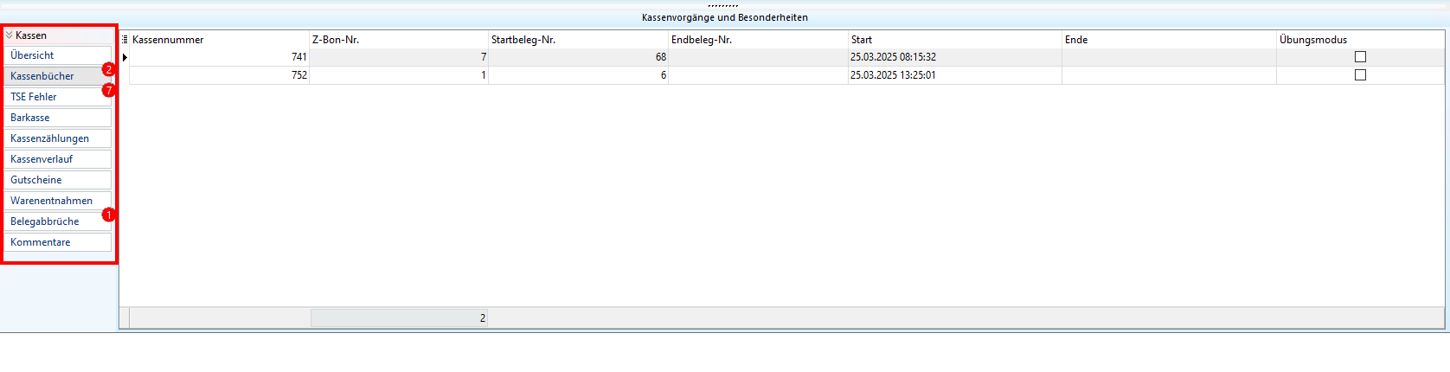
Task: Go to Barkasse section
Action: tap(58, 118)
